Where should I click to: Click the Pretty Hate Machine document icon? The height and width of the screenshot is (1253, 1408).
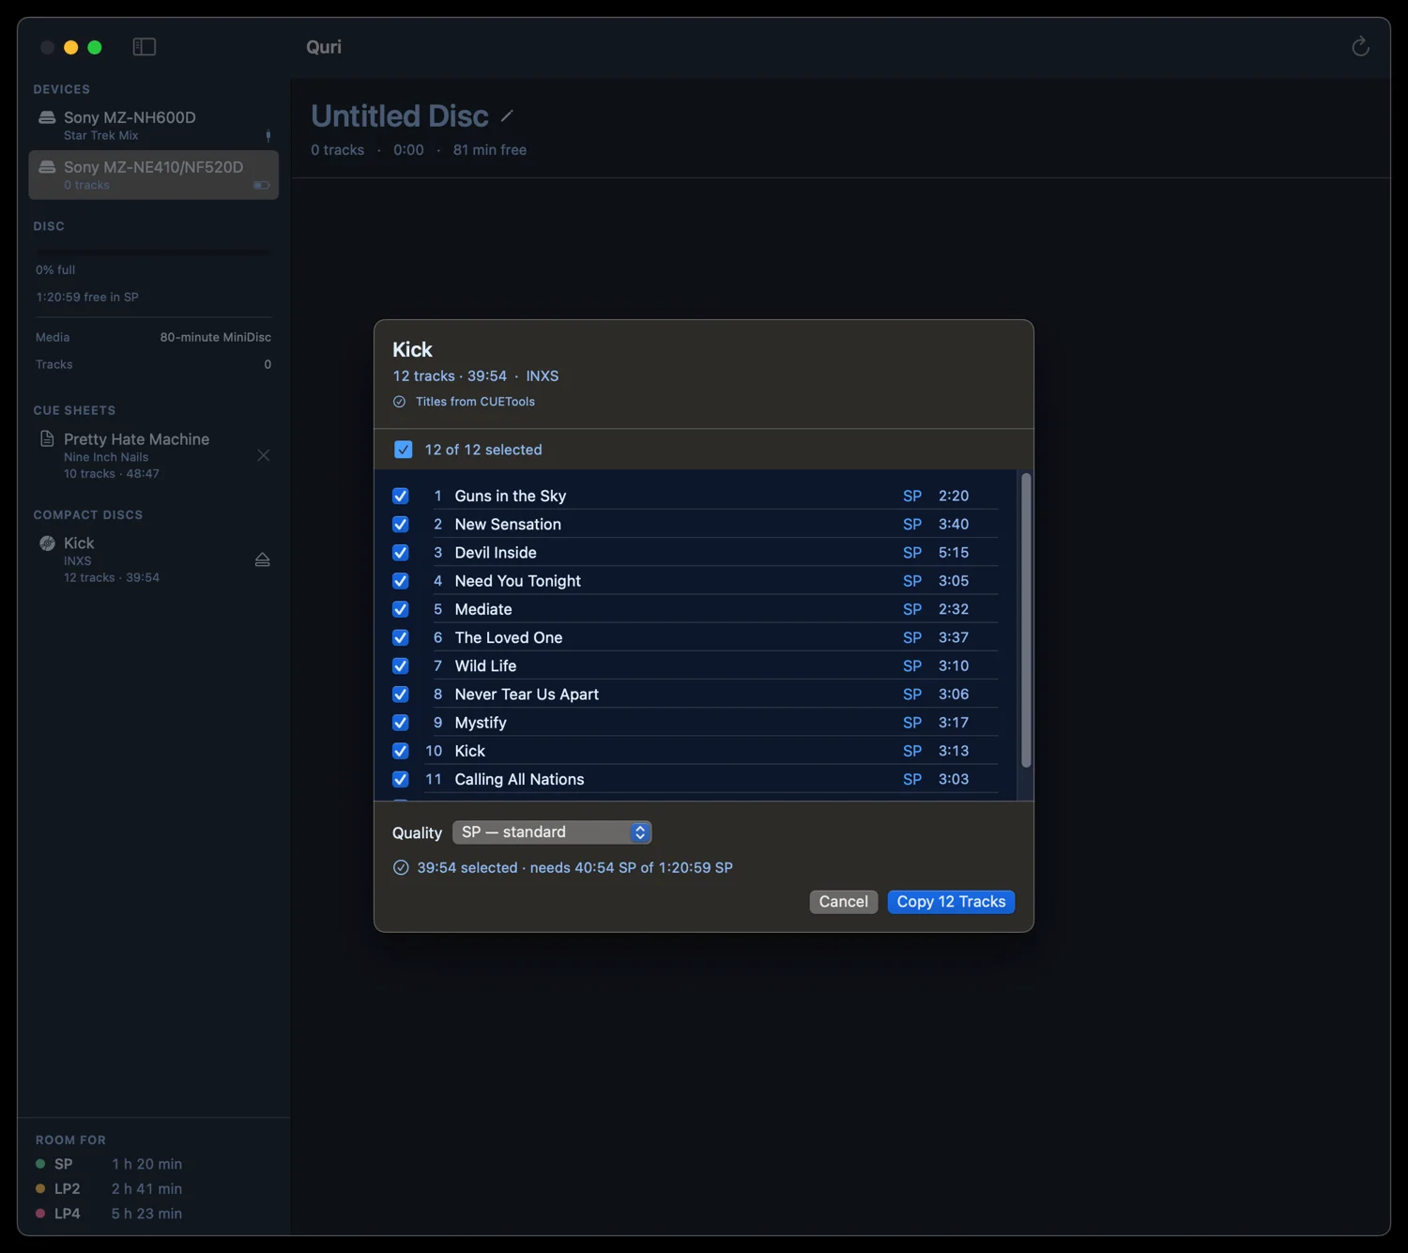point(47,439)
